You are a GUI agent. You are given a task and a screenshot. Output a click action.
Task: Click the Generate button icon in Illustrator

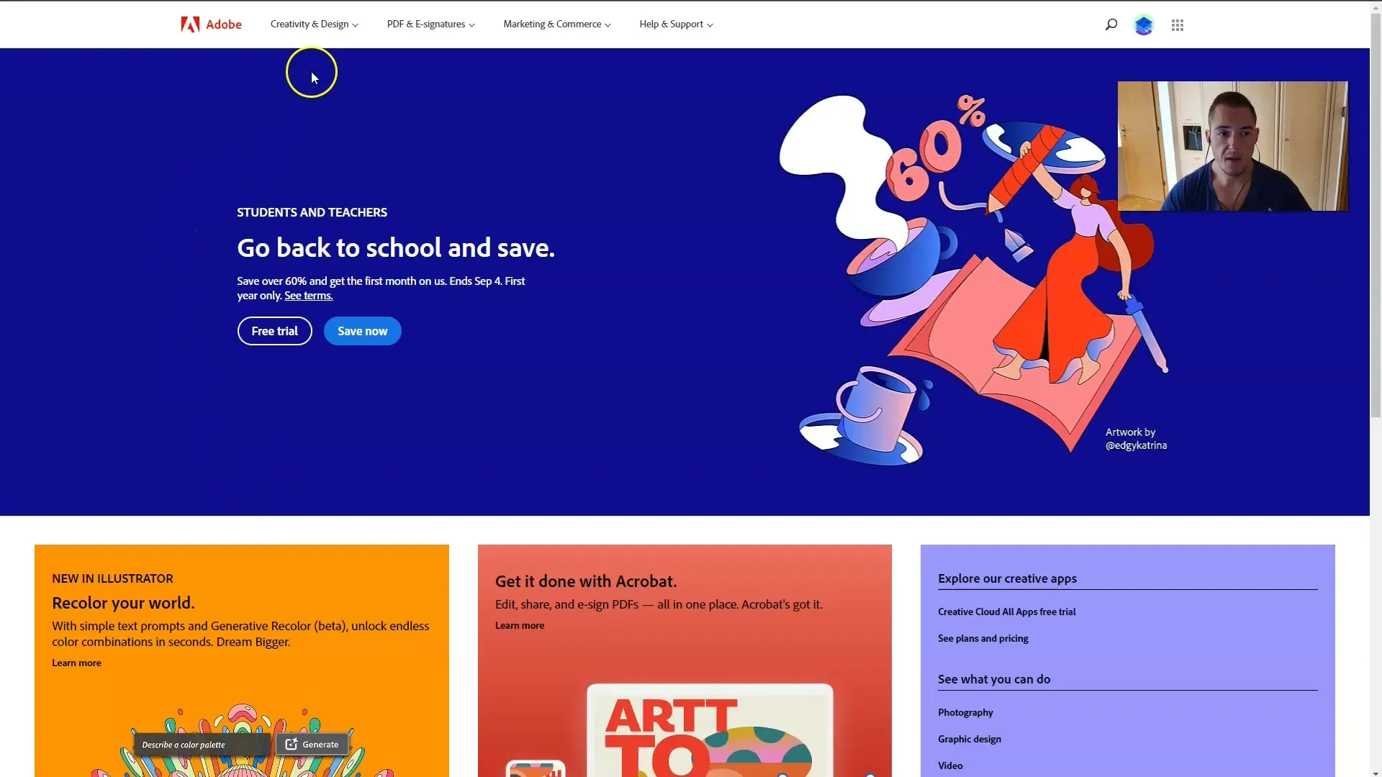[292, 743]
